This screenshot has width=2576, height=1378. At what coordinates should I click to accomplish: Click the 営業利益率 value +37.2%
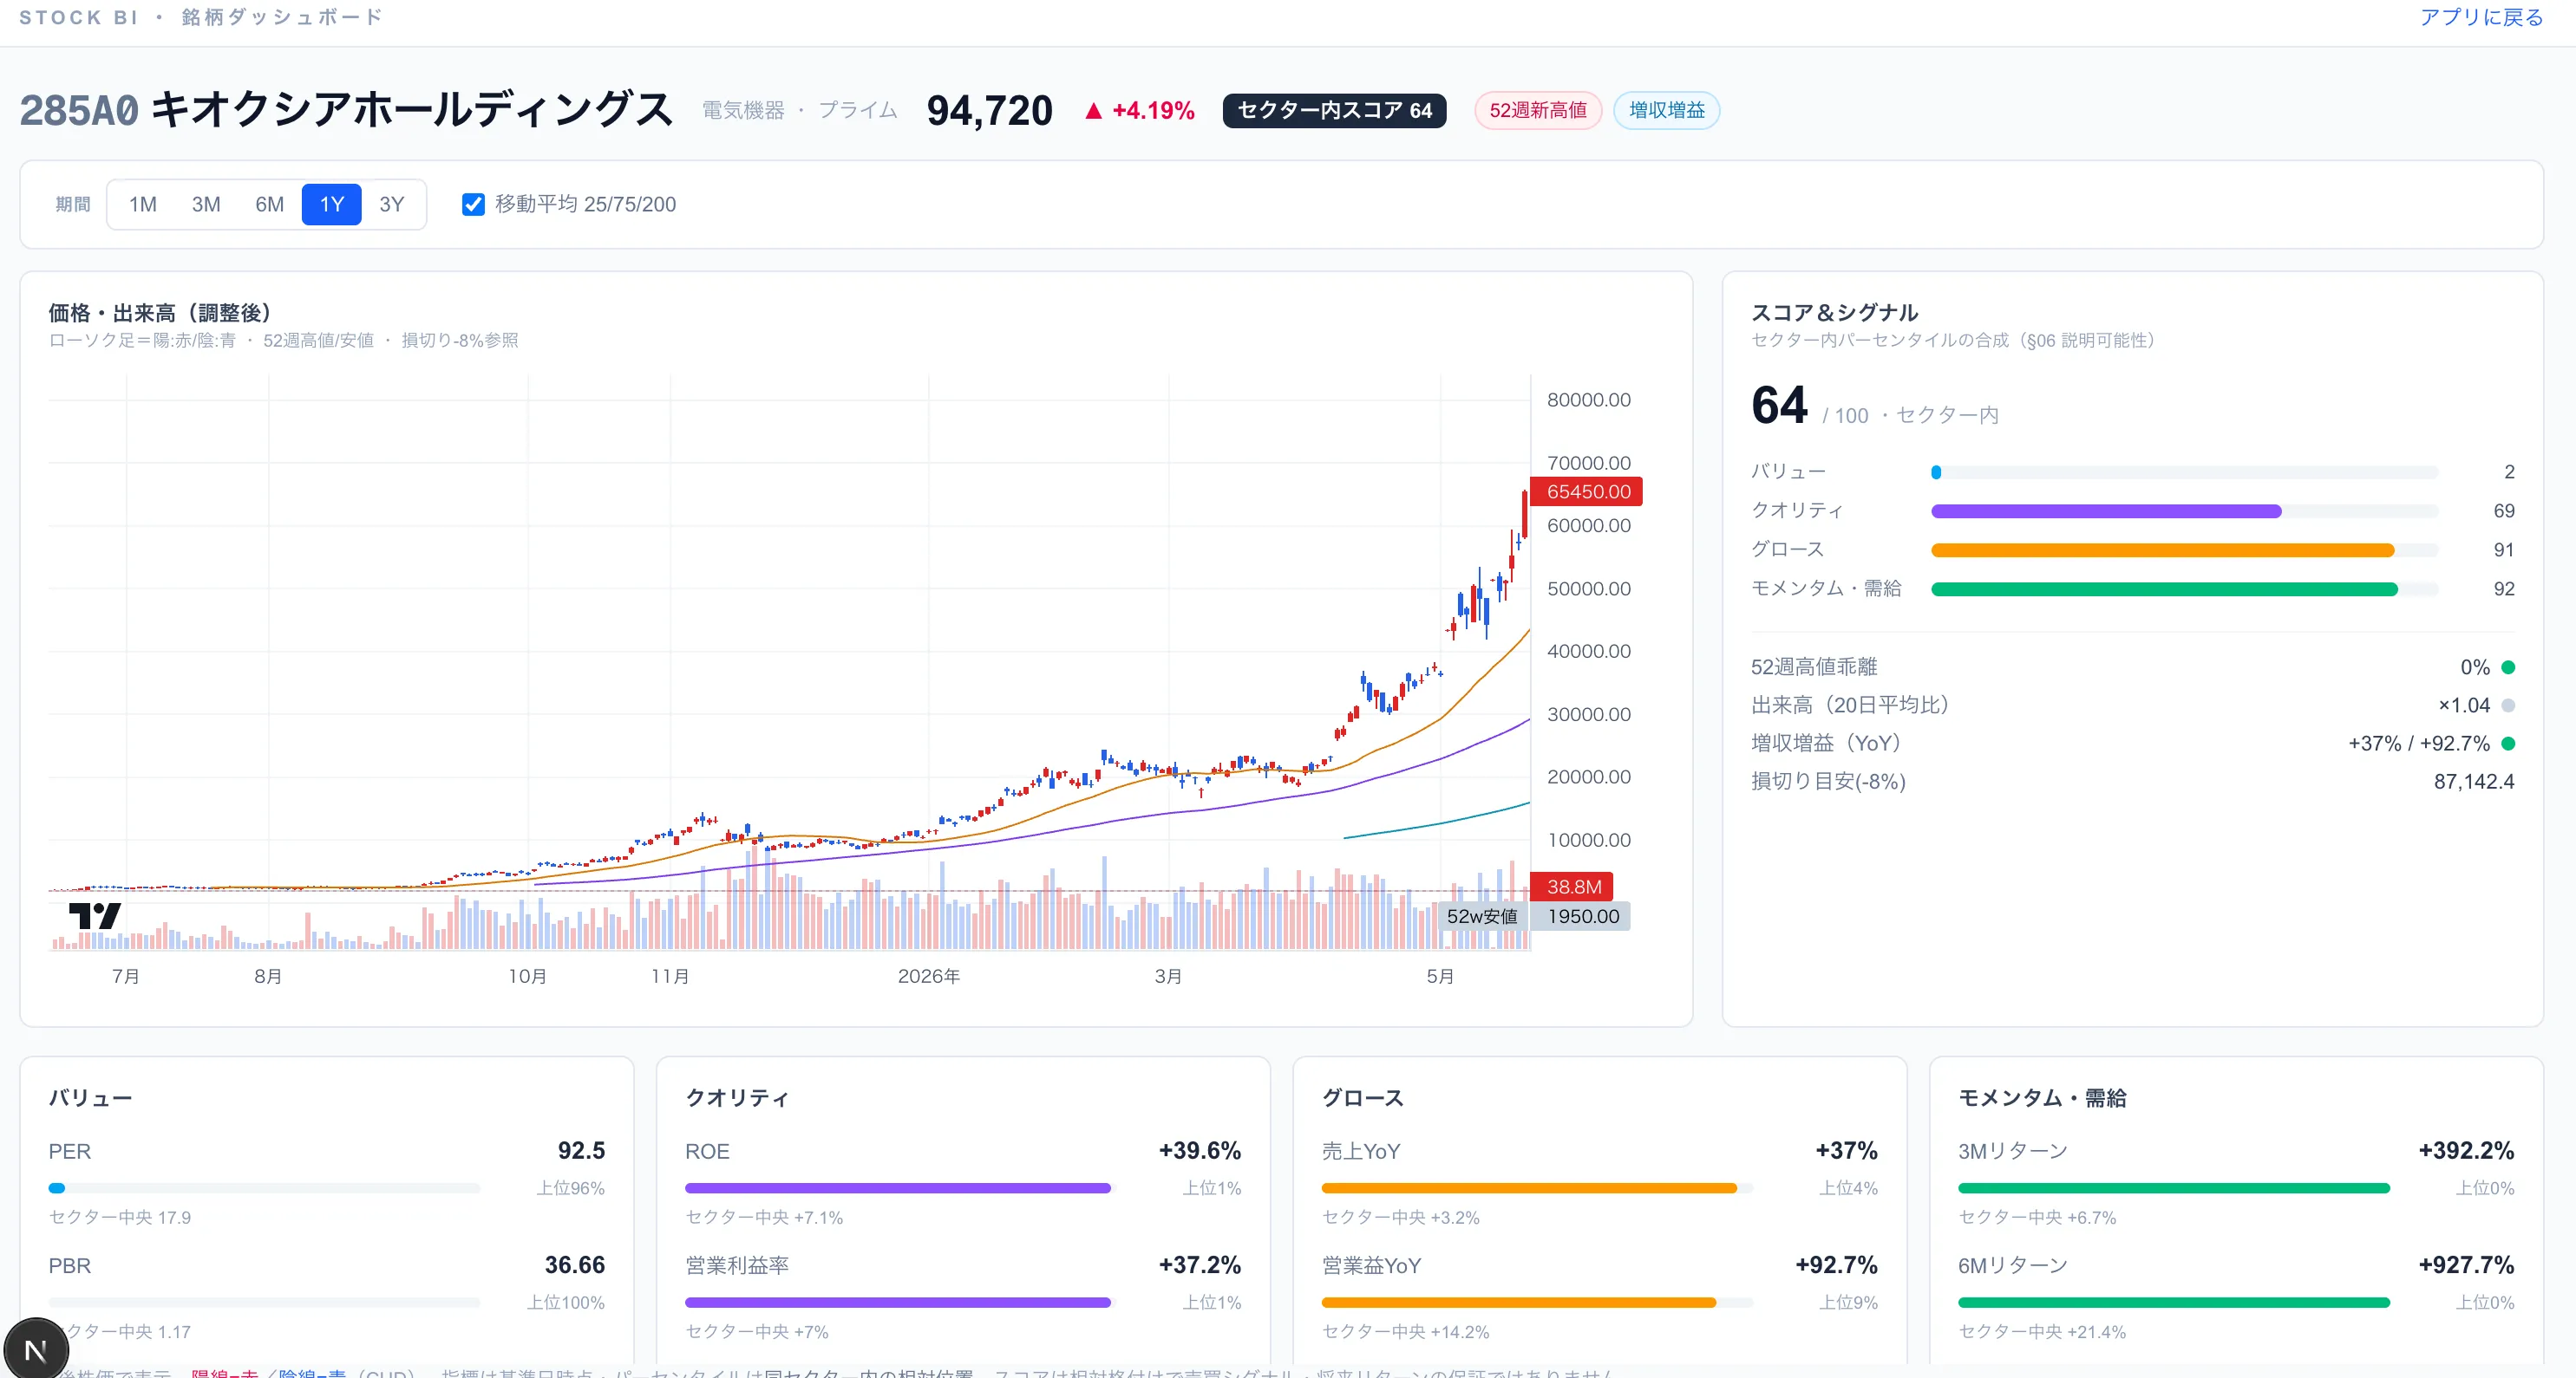coord(1199,1265)
